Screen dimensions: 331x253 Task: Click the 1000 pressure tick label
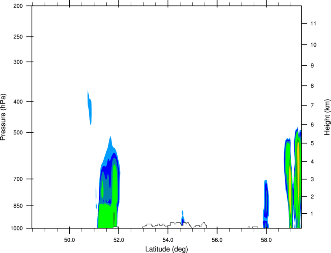coord(16,228)
